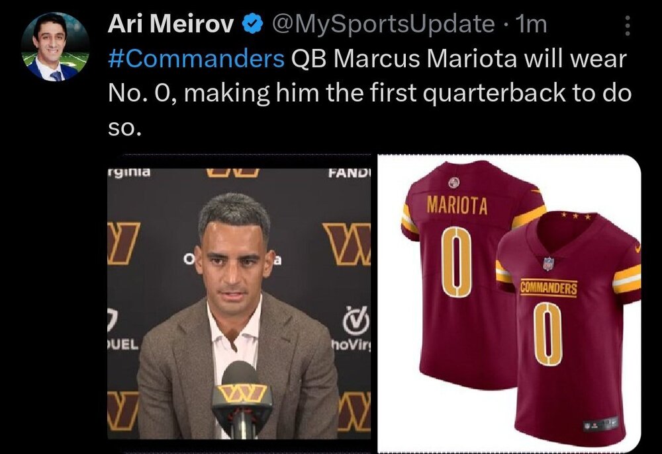Click the NFL shield on the front jersey
Viewport: 662px width, 454px height.
[x=548, y=264]
